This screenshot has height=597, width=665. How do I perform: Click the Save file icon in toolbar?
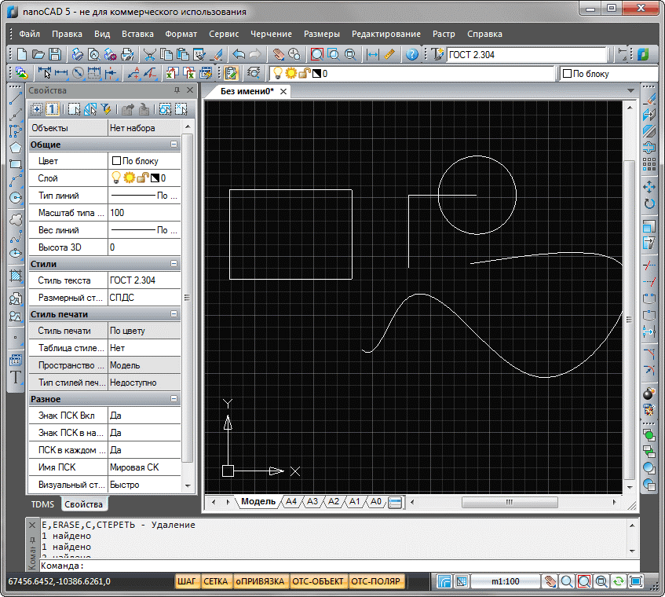pos(55,54)
